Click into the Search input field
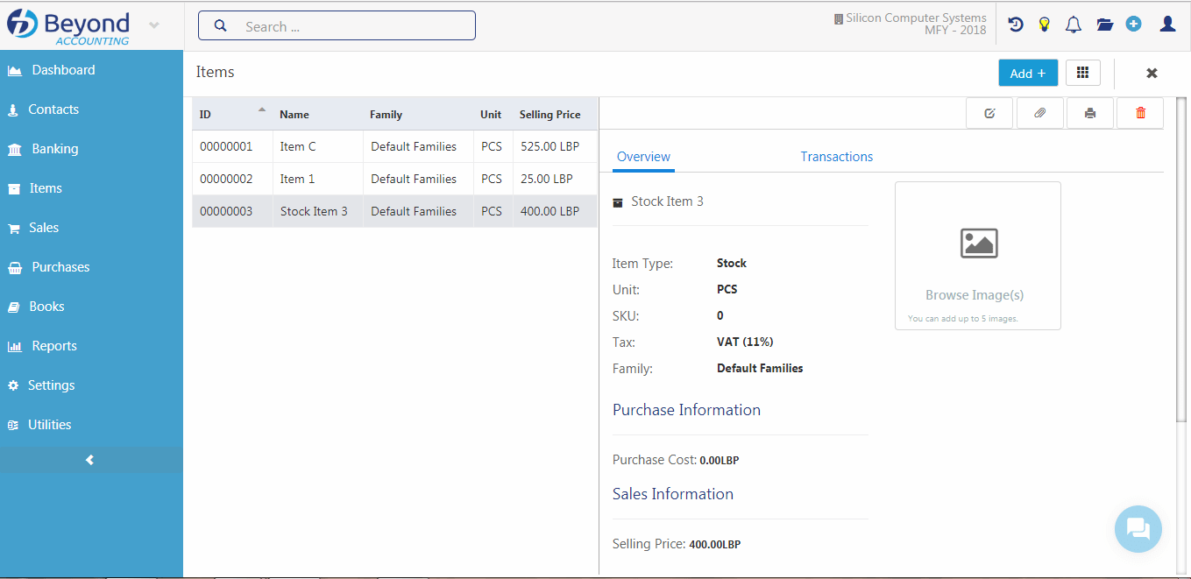The image size is (1191, 579). point(351,26)
